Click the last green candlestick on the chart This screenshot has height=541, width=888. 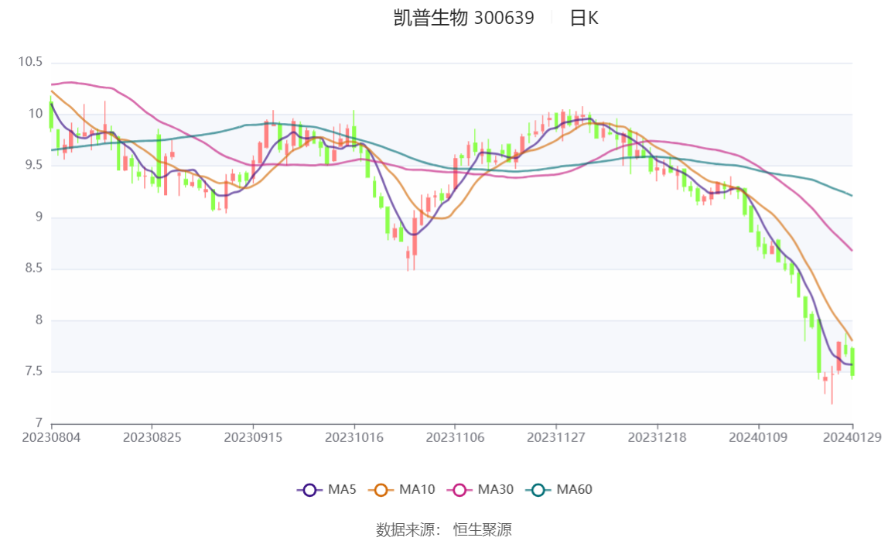tap(852, 362)
